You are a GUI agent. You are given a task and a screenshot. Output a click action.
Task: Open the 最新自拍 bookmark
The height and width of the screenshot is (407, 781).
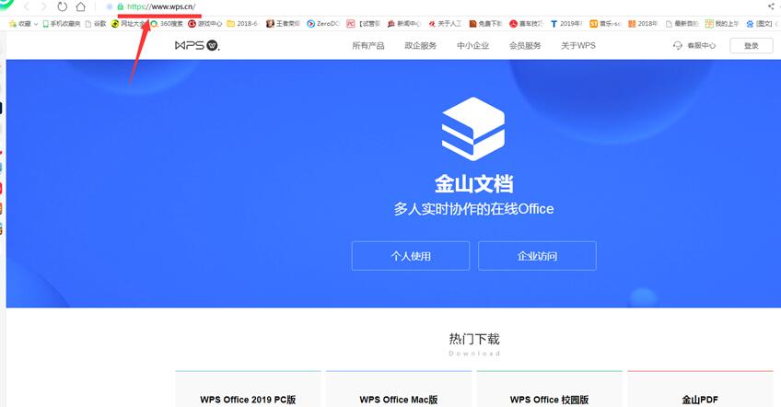(682, 23)
